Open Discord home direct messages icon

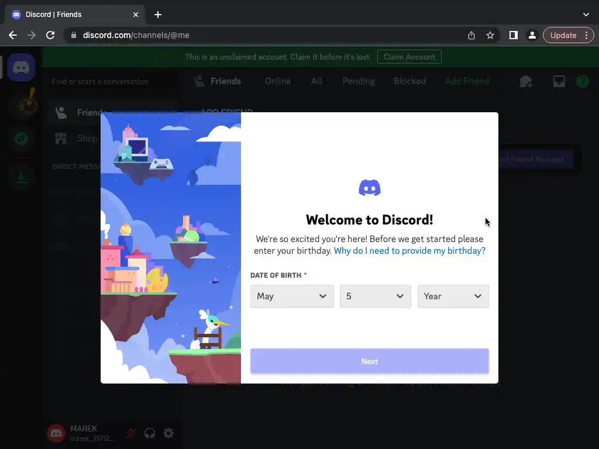click(21, 68)
